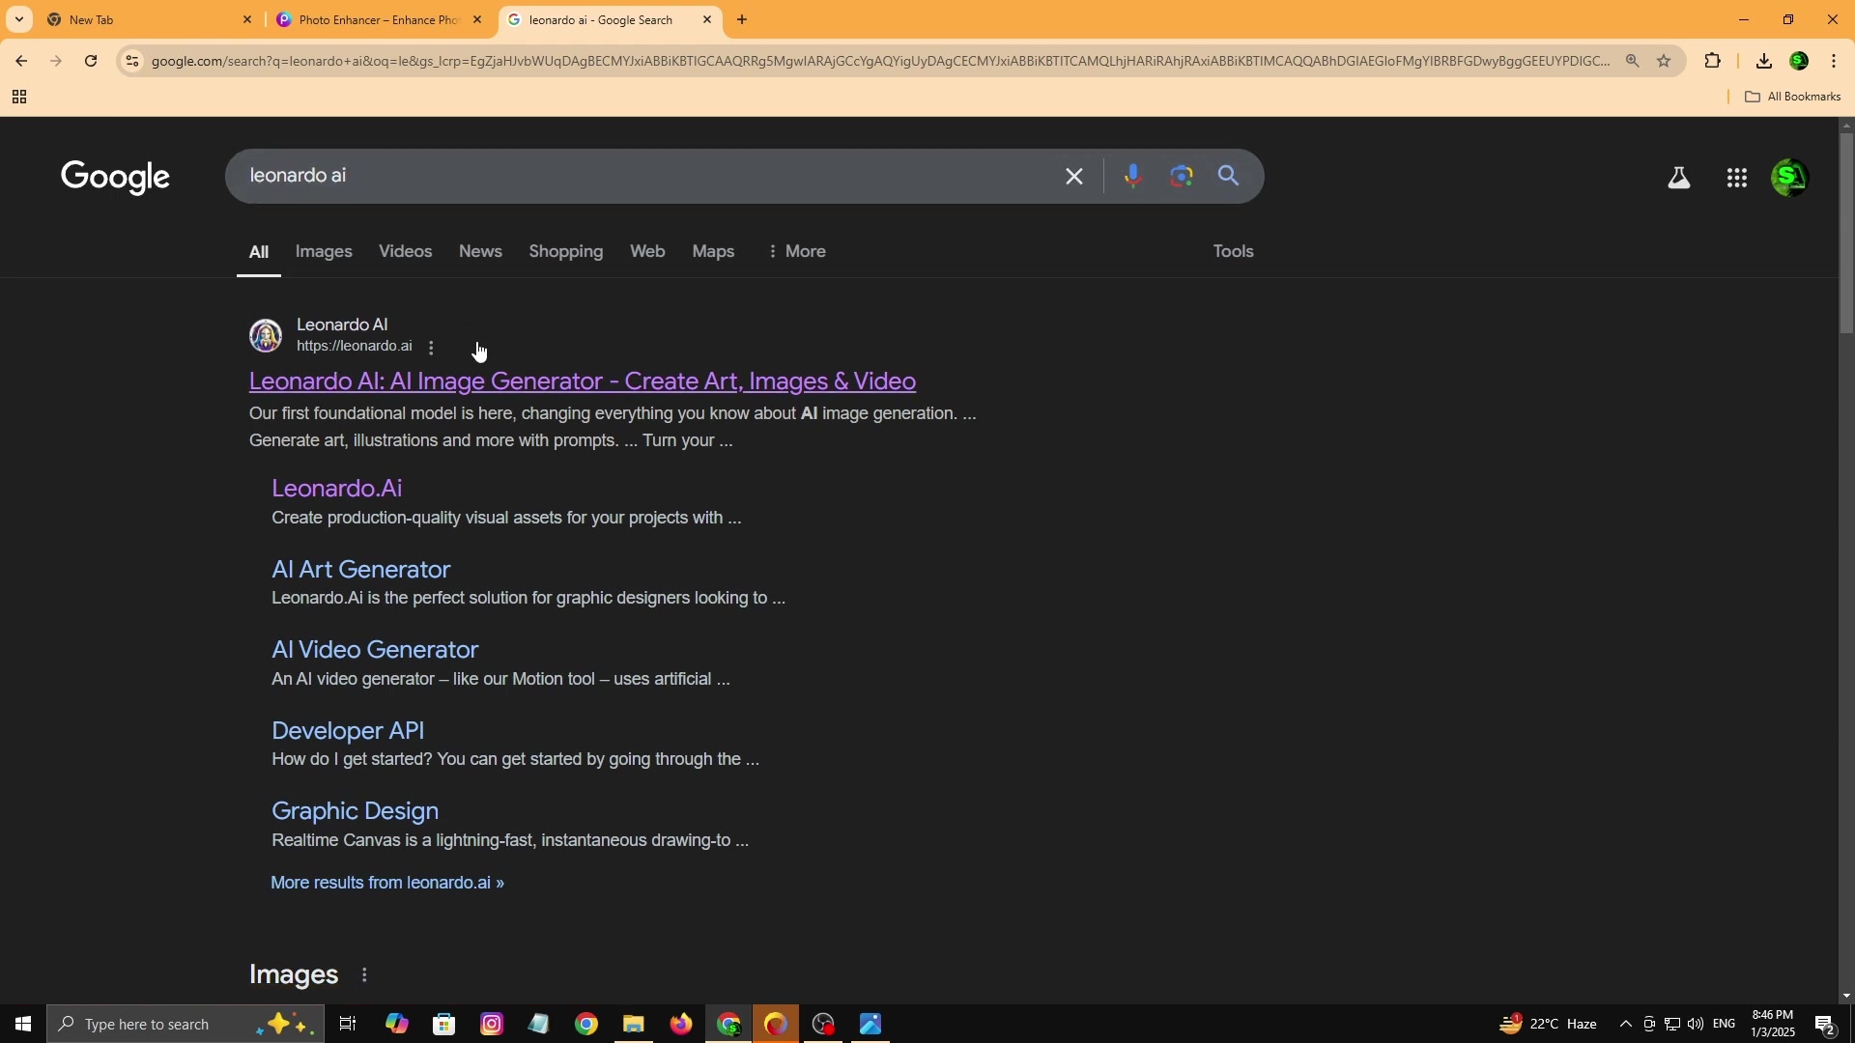This screenshot has height=1043, width=1855.
Task: Open the clock showing 8:46 PM
Action: point(1773,1024)
